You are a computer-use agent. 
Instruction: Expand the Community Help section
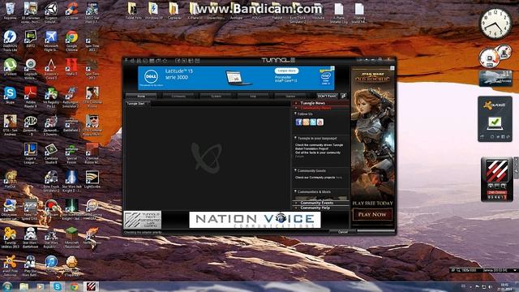click(x=320, y=208)
